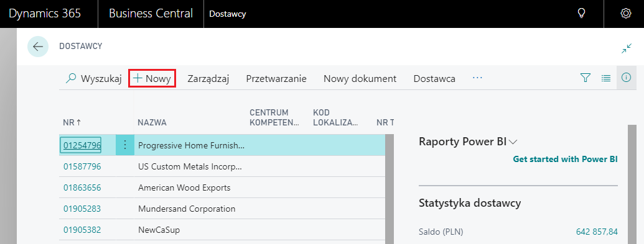
Task: Open the Nowy dokument menu
Action: tap(360, 79)
